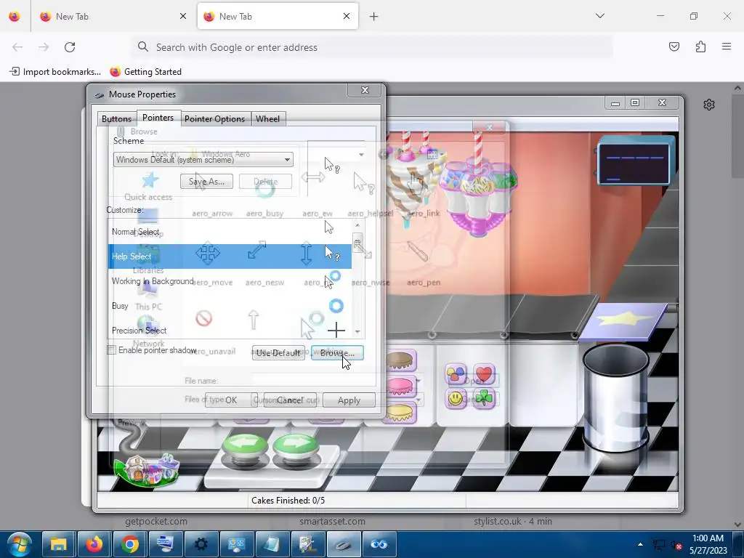Open File Explorer from taskbar
The width and height of the screenshot is (744, 558).
(59, 544)
